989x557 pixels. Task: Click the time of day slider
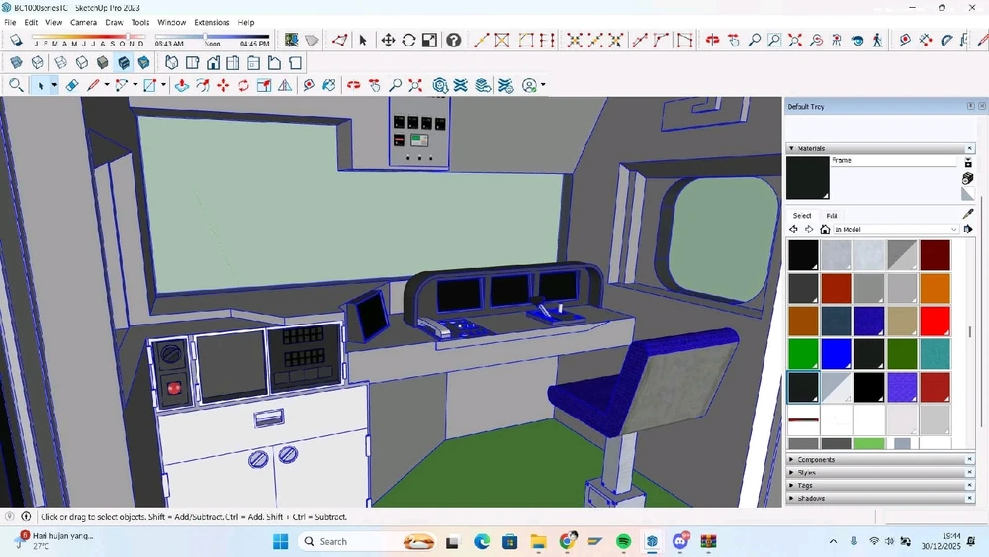[205, 38]
